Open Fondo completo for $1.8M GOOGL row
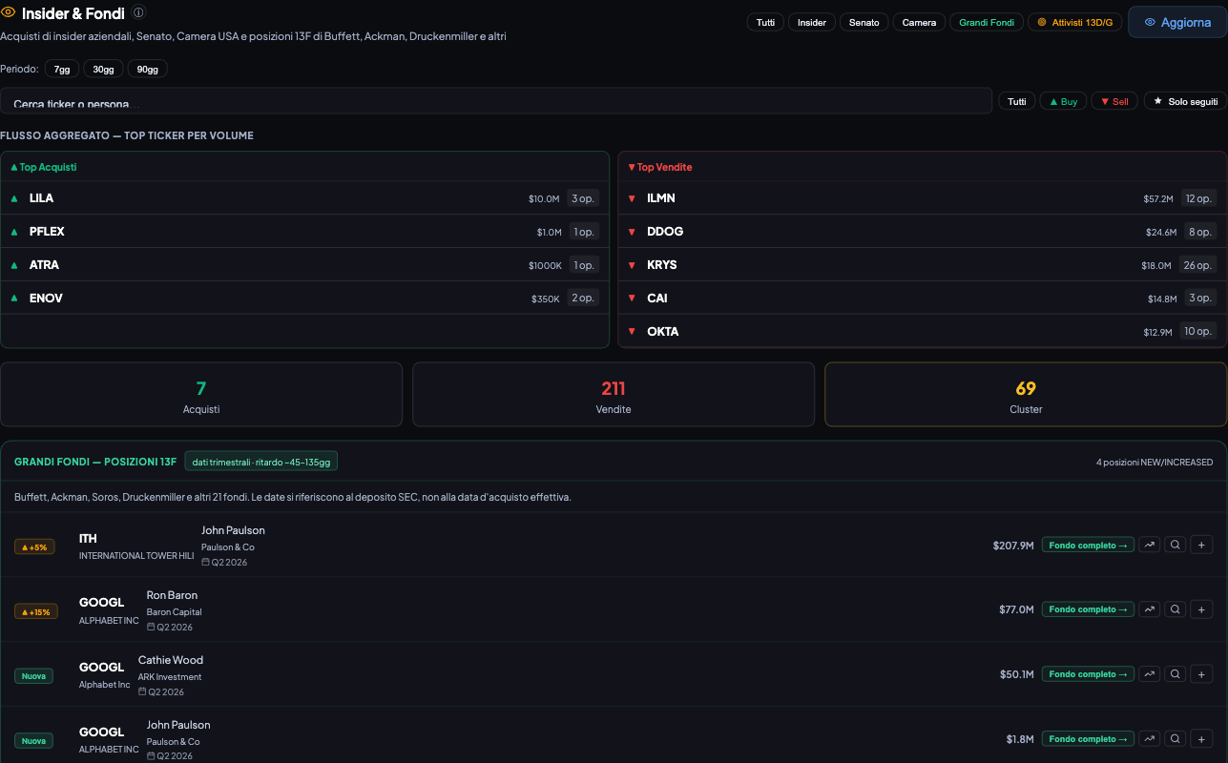This screenshot has width=1228, height=763. [x=1088, y=739]
